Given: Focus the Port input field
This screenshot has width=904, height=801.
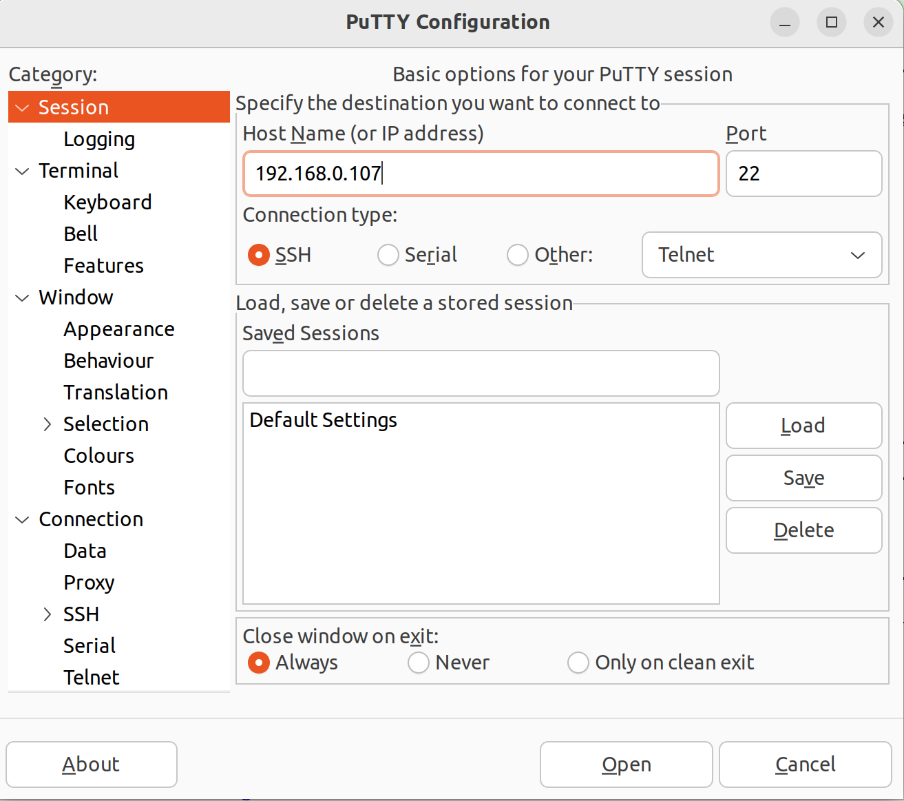Looking at the screenshot, I should 803,174.
